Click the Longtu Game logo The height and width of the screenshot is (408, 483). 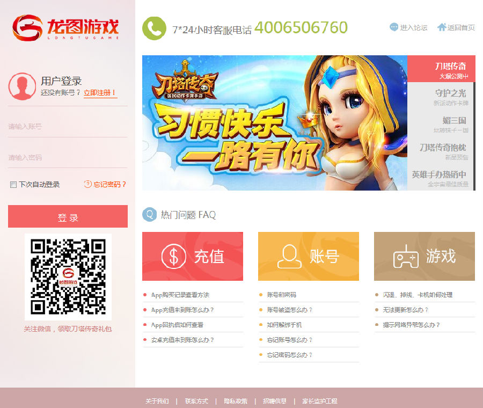coord(65,28)
